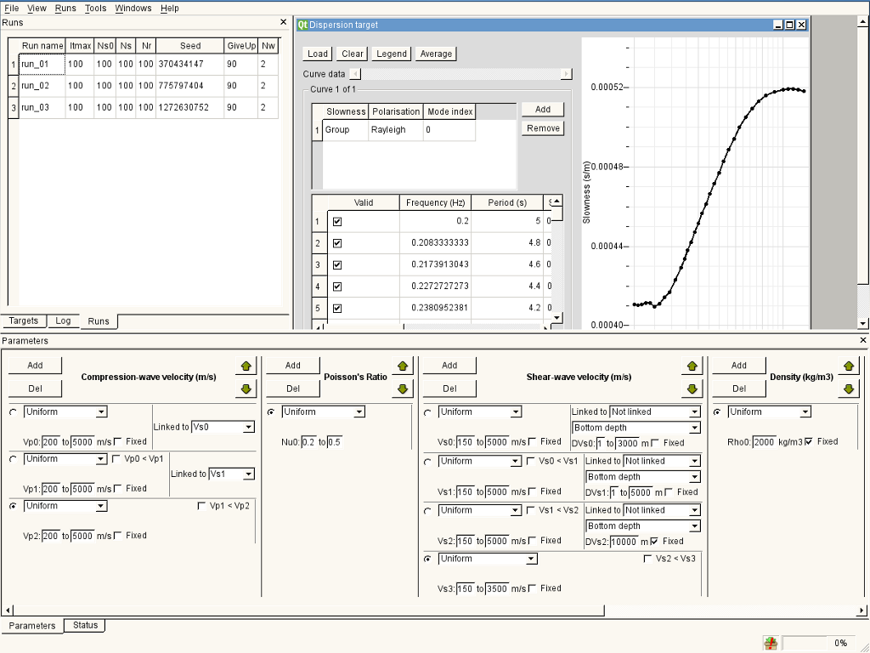Image resolution: width=870 pixels, height=653 pixels.
Task: Open the Tools menu
Action: (96, 8)
